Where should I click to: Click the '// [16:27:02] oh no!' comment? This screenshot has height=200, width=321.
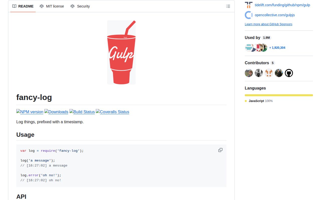pos(41,180)
